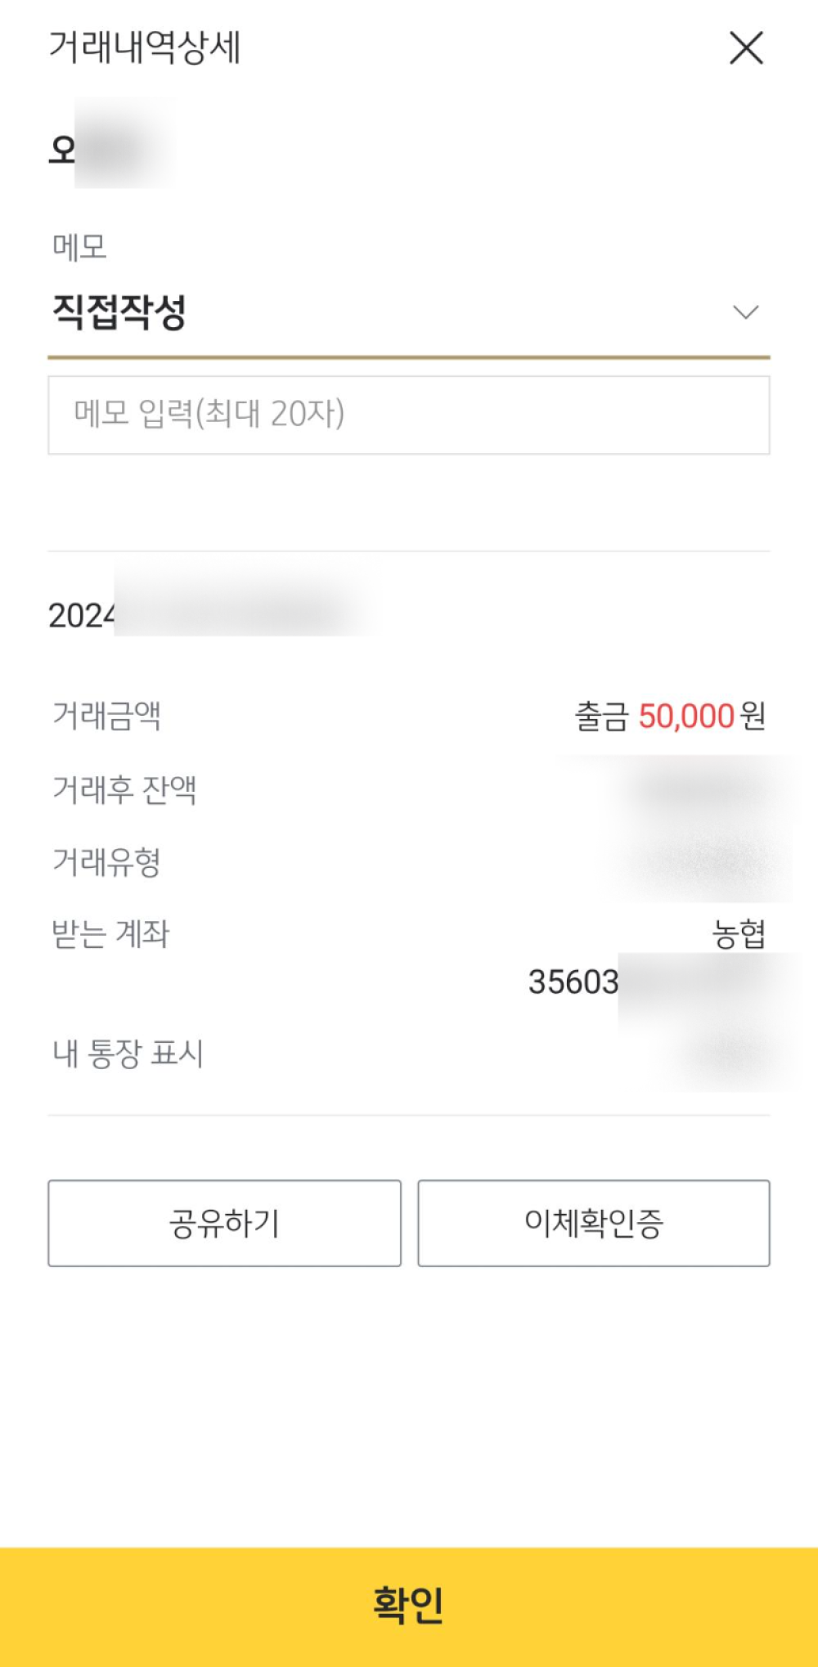Click the memo input field (최대 20자)
The height and width of the screenshot is (1667, 818).
408,415
